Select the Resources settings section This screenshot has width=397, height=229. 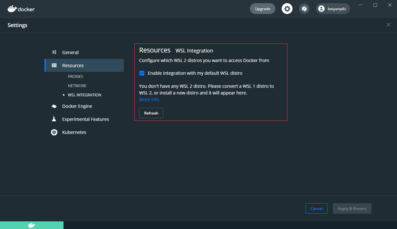click(x=84, y=65)
